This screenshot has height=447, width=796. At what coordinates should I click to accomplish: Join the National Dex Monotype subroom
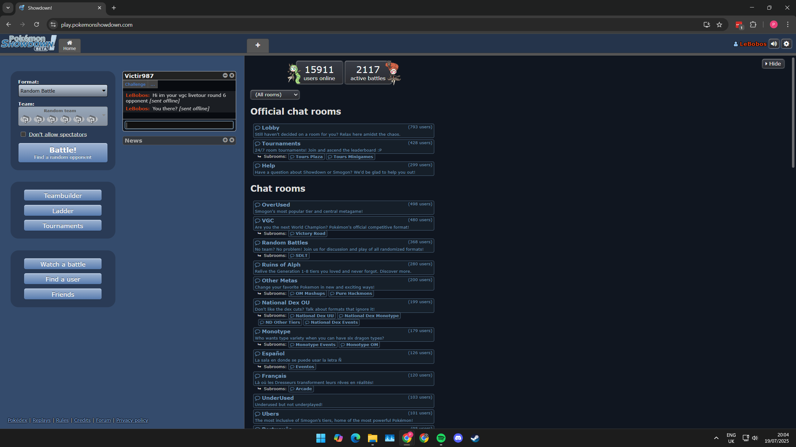coord(369,316)
